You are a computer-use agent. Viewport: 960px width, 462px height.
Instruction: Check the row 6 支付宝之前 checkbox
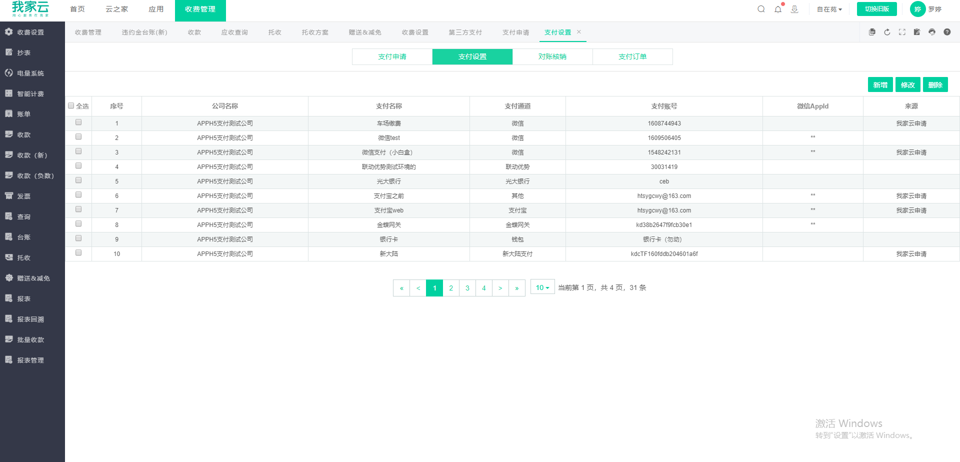tap(78, 194)
